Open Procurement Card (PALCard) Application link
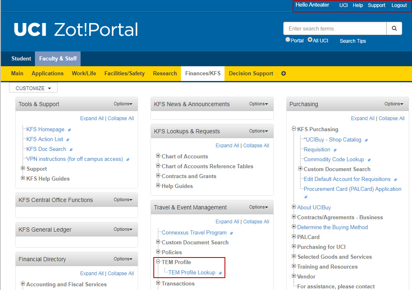412x290 pixels. (x=353, y=189)
